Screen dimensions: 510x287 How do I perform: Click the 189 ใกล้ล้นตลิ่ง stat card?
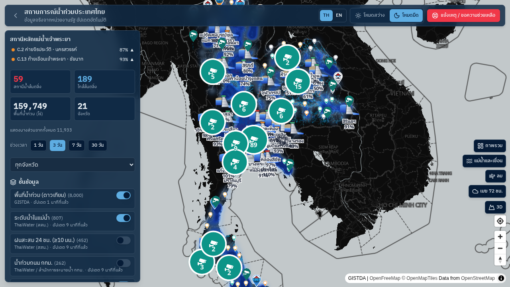tap(104, 82)
